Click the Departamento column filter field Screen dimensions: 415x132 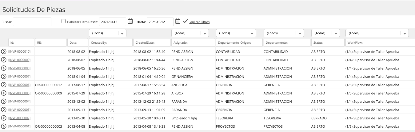coord(287,42)
